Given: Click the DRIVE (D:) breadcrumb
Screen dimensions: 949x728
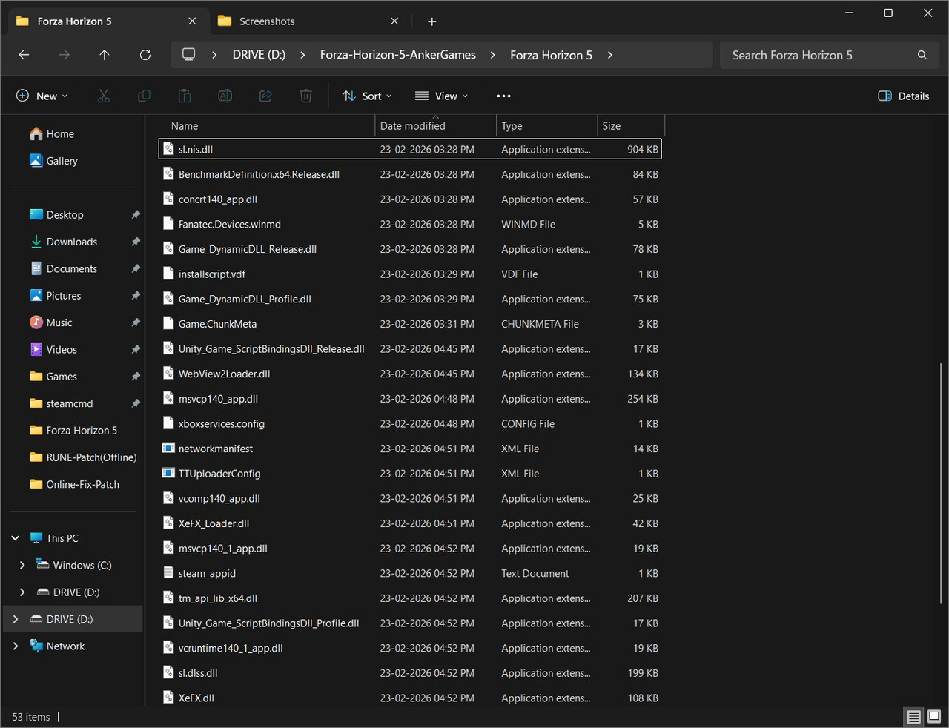Looking at the screenshot, I should point(259,55).
